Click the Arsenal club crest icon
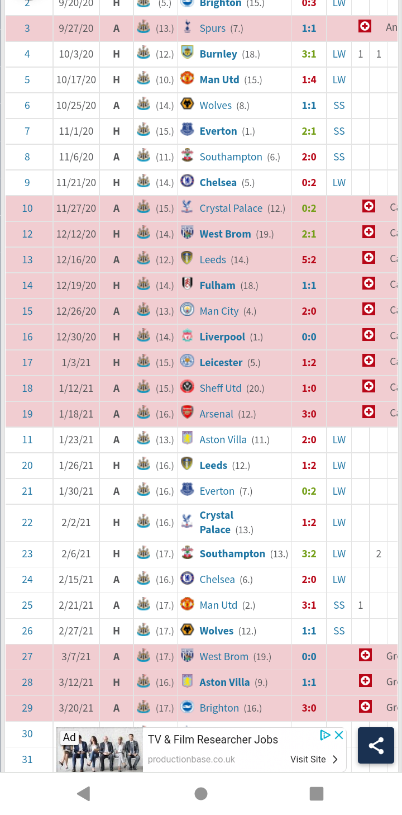The width and height of the screenshot is (402, 815). (188, 413)
